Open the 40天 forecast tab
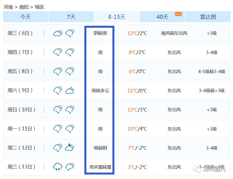The width and height of the screenshot is (233, 179). [x=162, y=17]
